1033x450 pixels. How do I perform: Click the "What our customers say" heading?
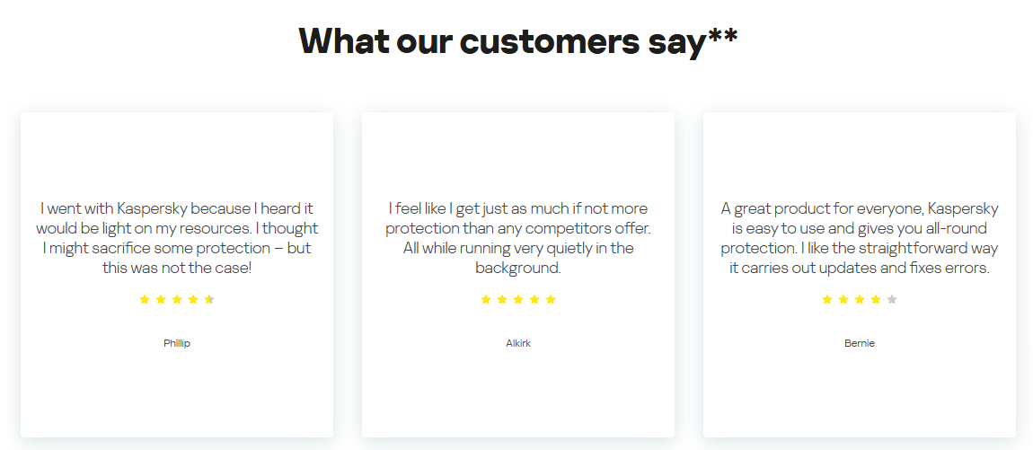pos(501,41)
